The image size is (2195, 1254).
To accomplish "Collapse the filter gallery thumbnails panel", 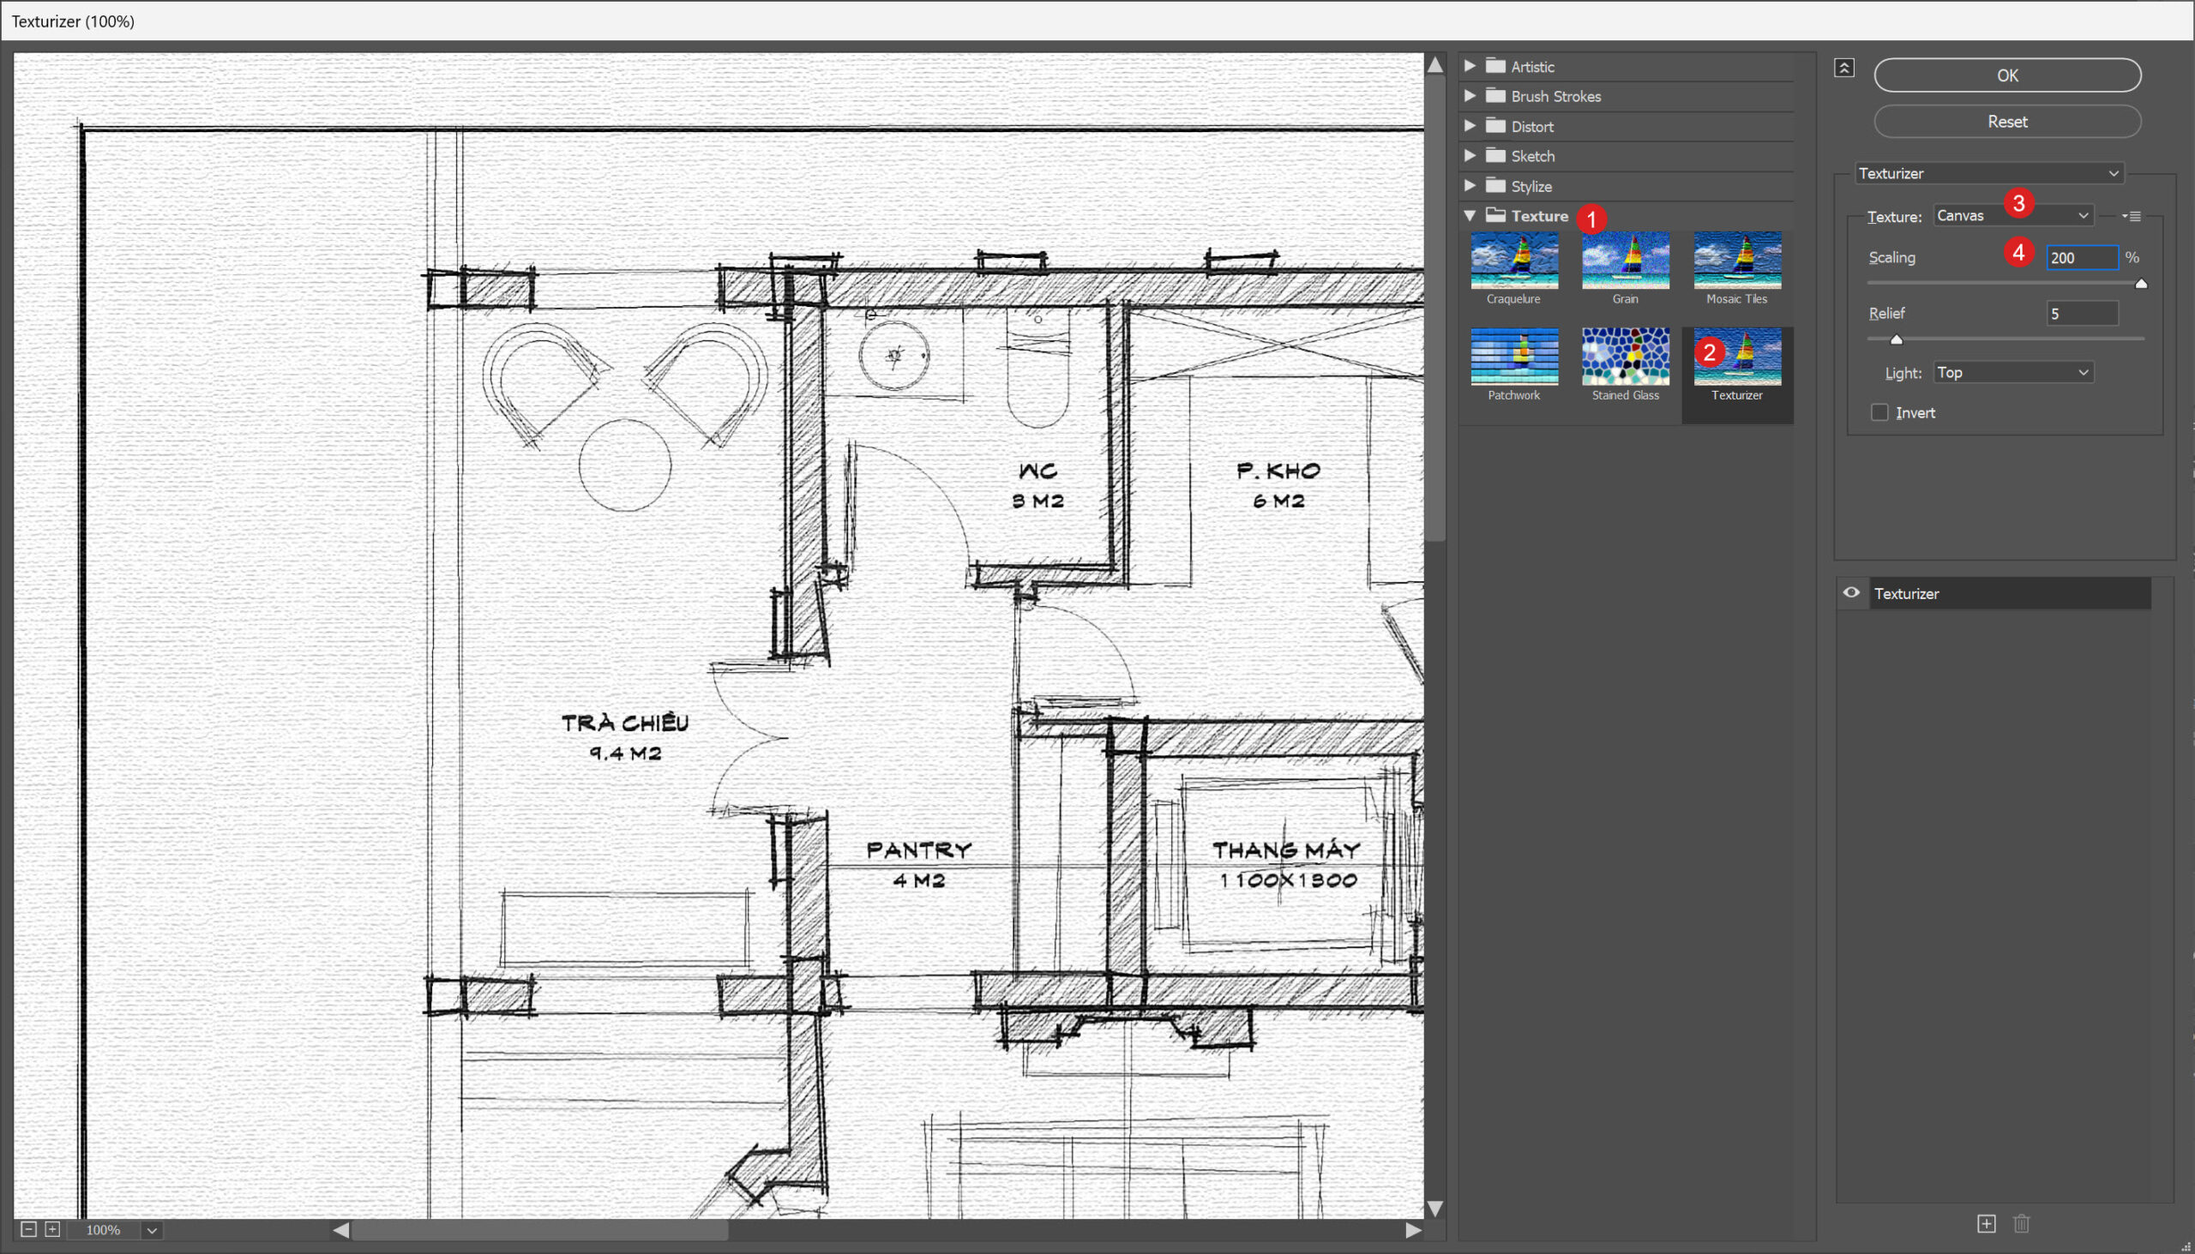I will (1843, 68).
